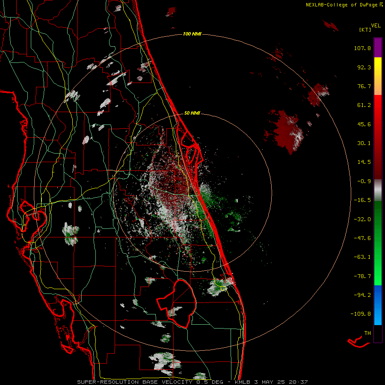Select the -63.1 legend value
385x385 pixels.
click(362, 257)
